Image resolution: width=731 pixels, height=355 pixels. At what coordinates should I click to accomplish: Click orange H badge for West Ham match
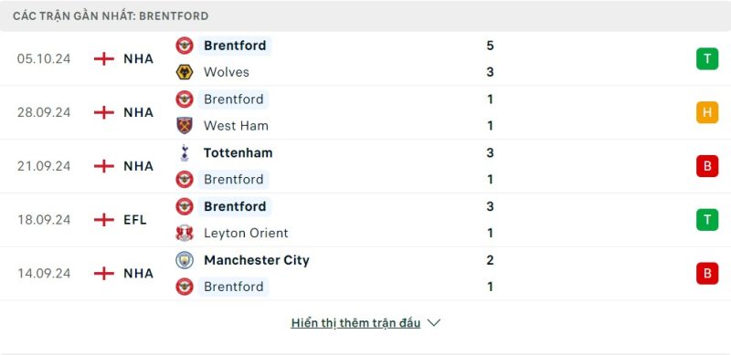pos(707,112)
